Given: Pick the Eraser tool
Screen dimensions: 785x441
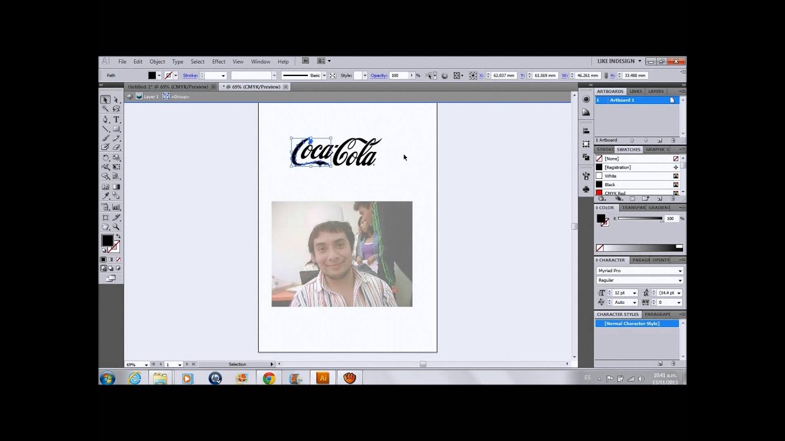Looking at the screenshot, I should point(116,147).
